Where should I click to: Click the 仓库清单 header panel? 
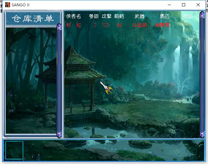(33, 19)
